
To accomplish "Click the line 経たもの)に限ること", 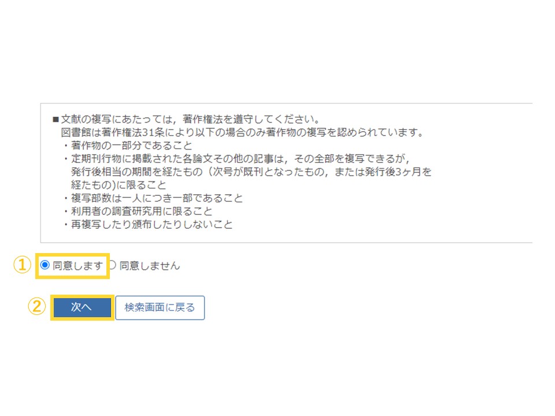I will tap(118, 185).
